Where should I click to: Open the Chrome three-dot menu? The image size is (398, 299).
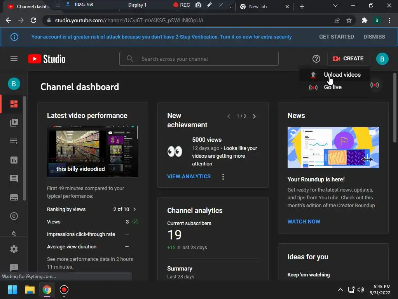(389, 20)
